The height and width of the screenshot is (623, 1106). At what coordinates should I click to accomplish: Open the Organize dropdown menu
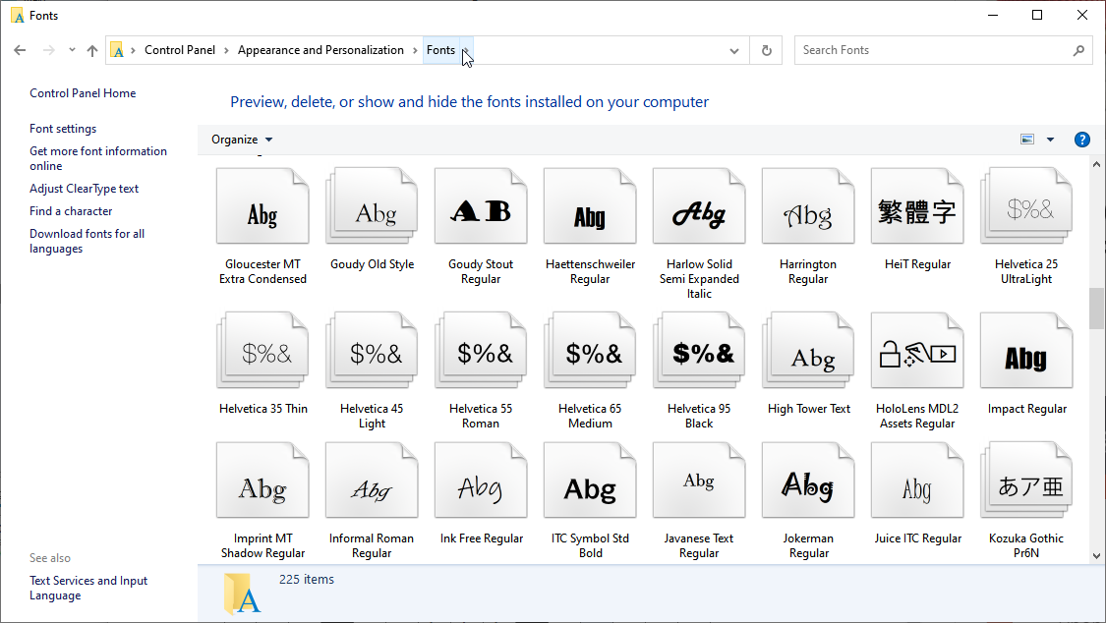242,140
